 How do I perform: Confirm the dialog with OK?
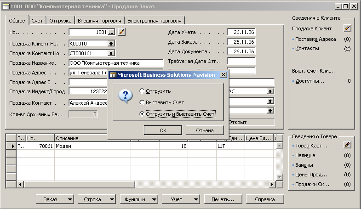[x=163, y=130]
